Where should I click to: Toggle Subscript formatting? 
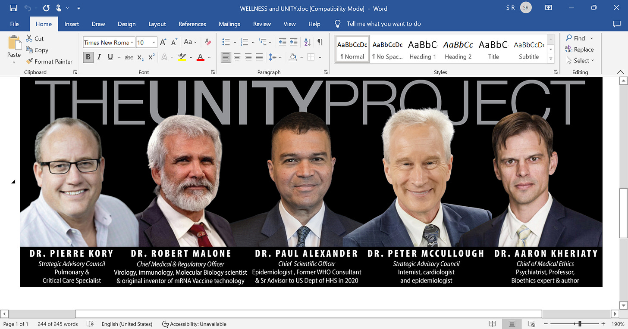click(x=140, y=57)
